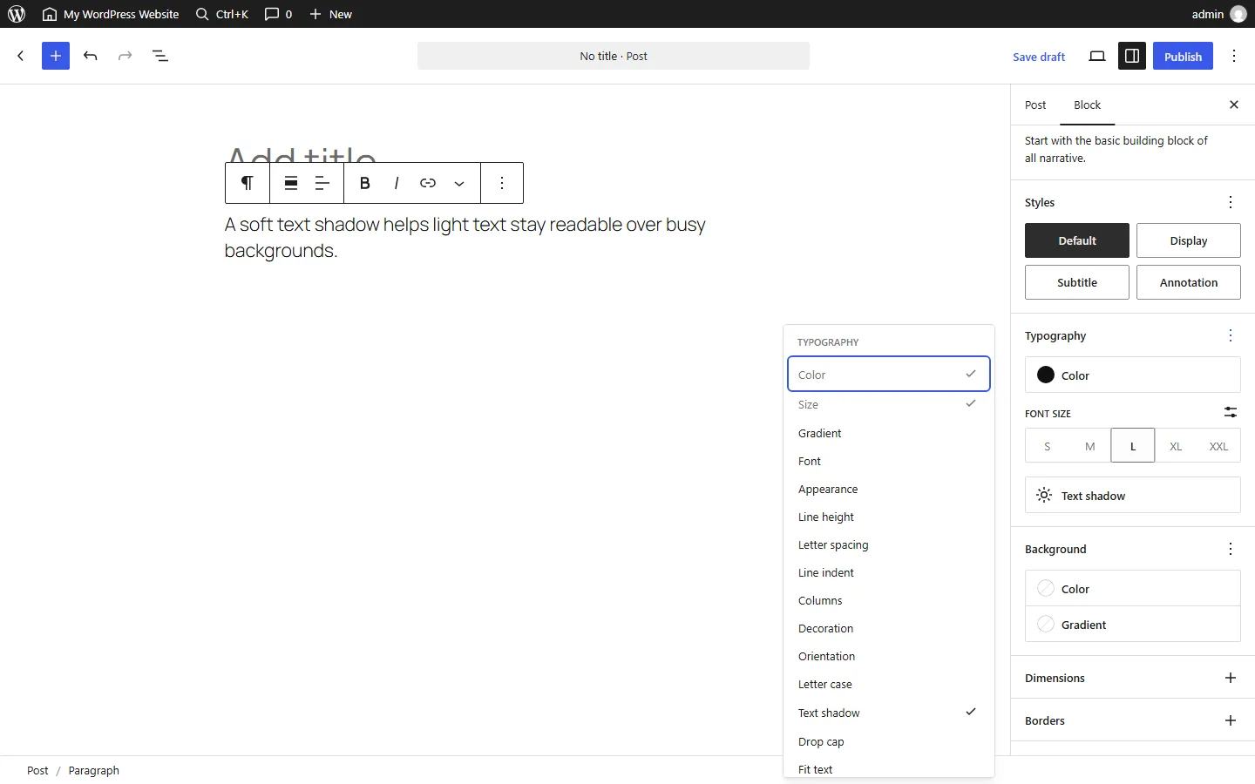Open the block inserter plus button

point(56,56)
